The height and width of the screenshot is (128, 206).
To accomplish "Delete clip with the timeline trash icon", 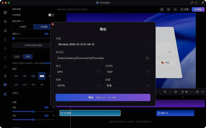I will (176, 92).
